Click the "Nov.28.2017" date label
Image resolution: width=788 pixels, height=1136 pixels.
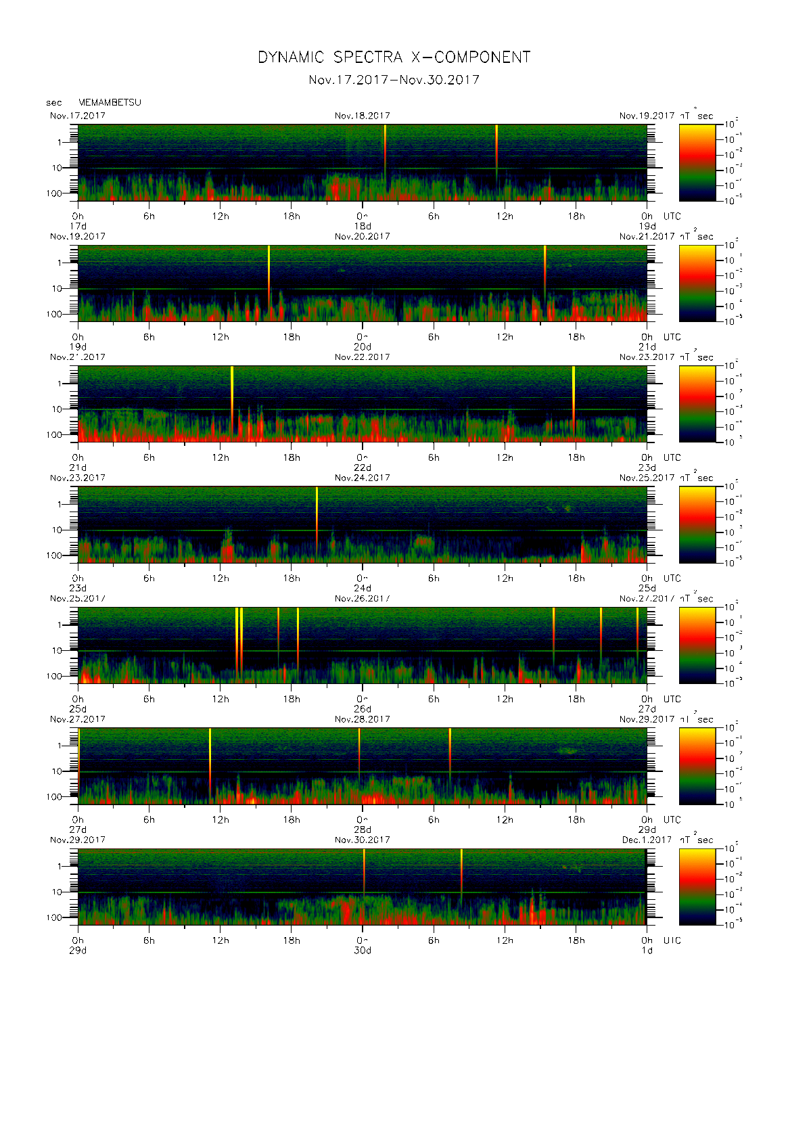[x=362, y=719]
